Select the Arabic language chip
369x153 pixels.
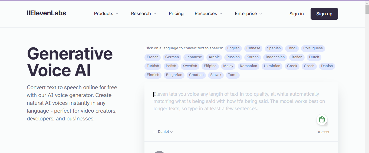click(214, 57)
